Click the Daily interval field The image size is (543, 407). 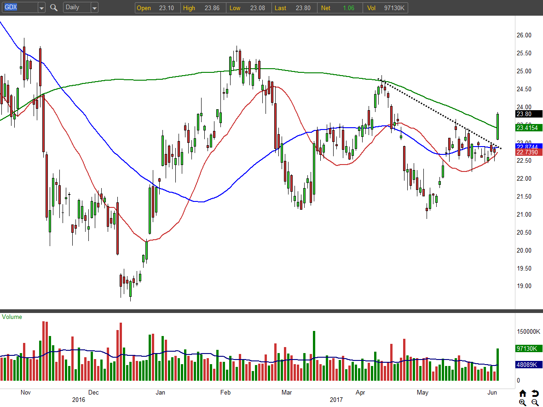click(77, 8)
